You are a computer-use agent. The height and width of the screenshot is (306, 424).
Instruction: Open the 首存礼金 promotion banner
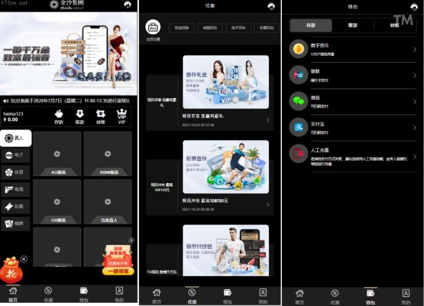[225, 82]
